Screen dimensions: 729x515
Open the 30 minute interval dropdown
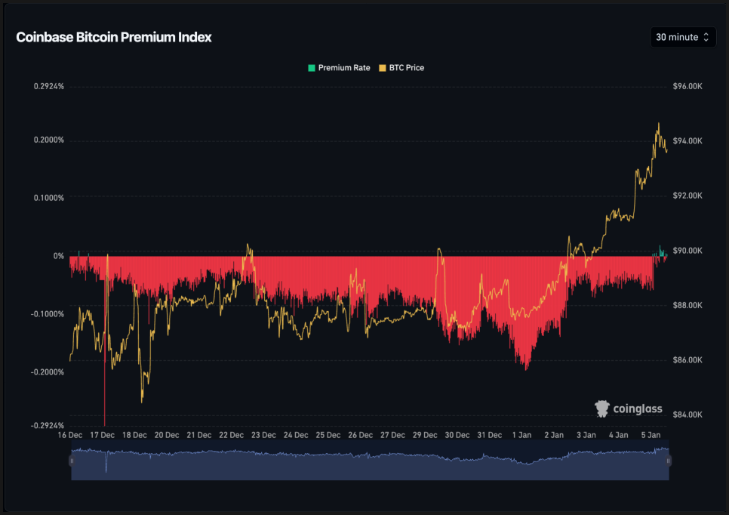682,37
